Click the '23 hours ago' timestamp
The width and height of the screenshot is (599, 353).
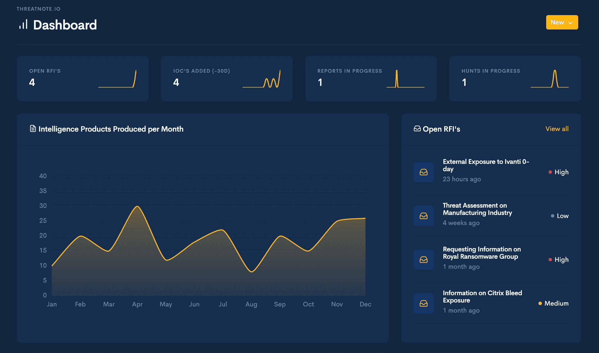[x=462, y=179]
